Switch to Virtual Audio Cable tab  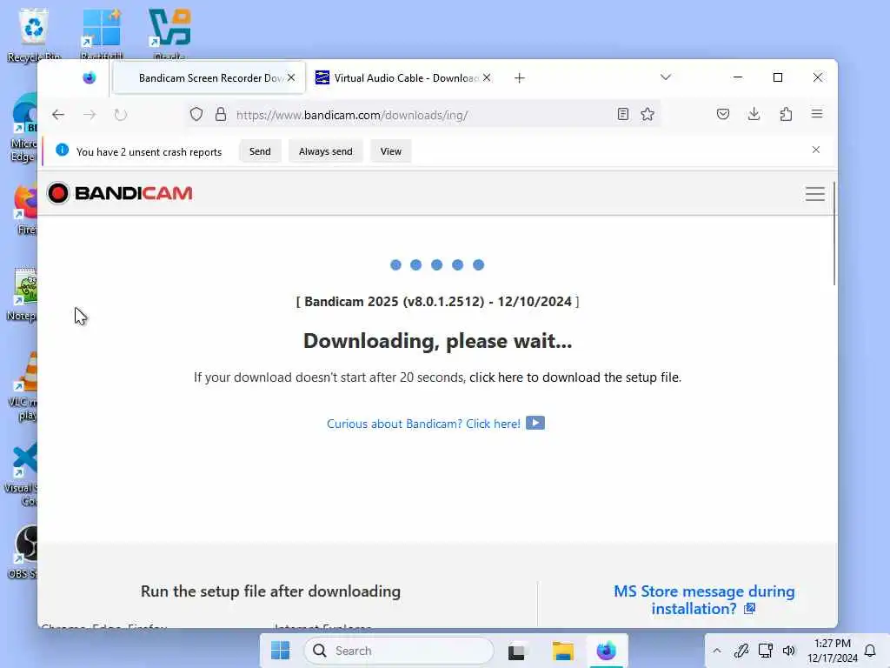[x=403, y=77]
